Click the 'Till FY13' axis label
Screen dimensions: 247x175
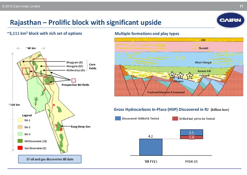point(151,162)
